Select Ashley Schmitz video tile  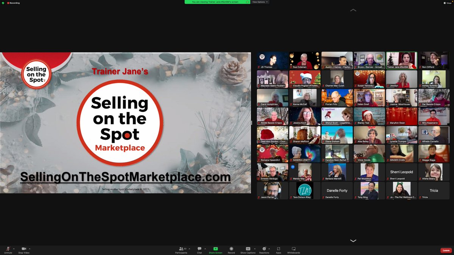434,79
